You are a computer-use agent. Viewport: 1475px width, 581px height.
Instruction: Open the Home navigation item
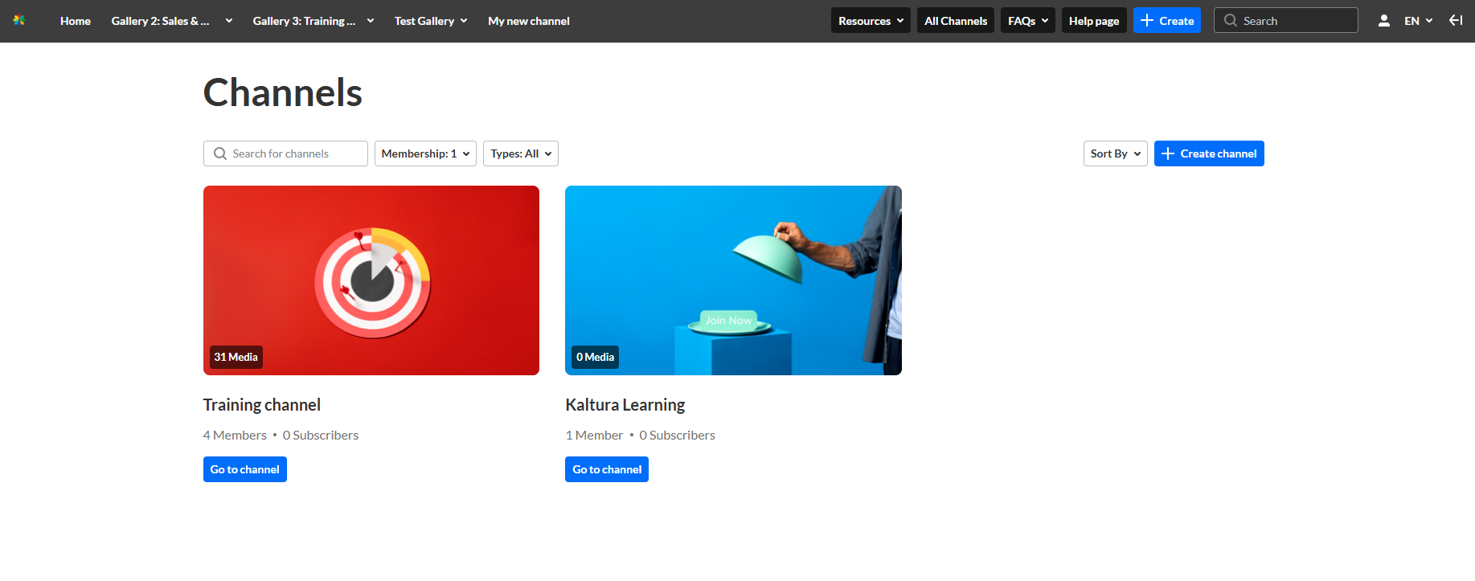[76, 21]
